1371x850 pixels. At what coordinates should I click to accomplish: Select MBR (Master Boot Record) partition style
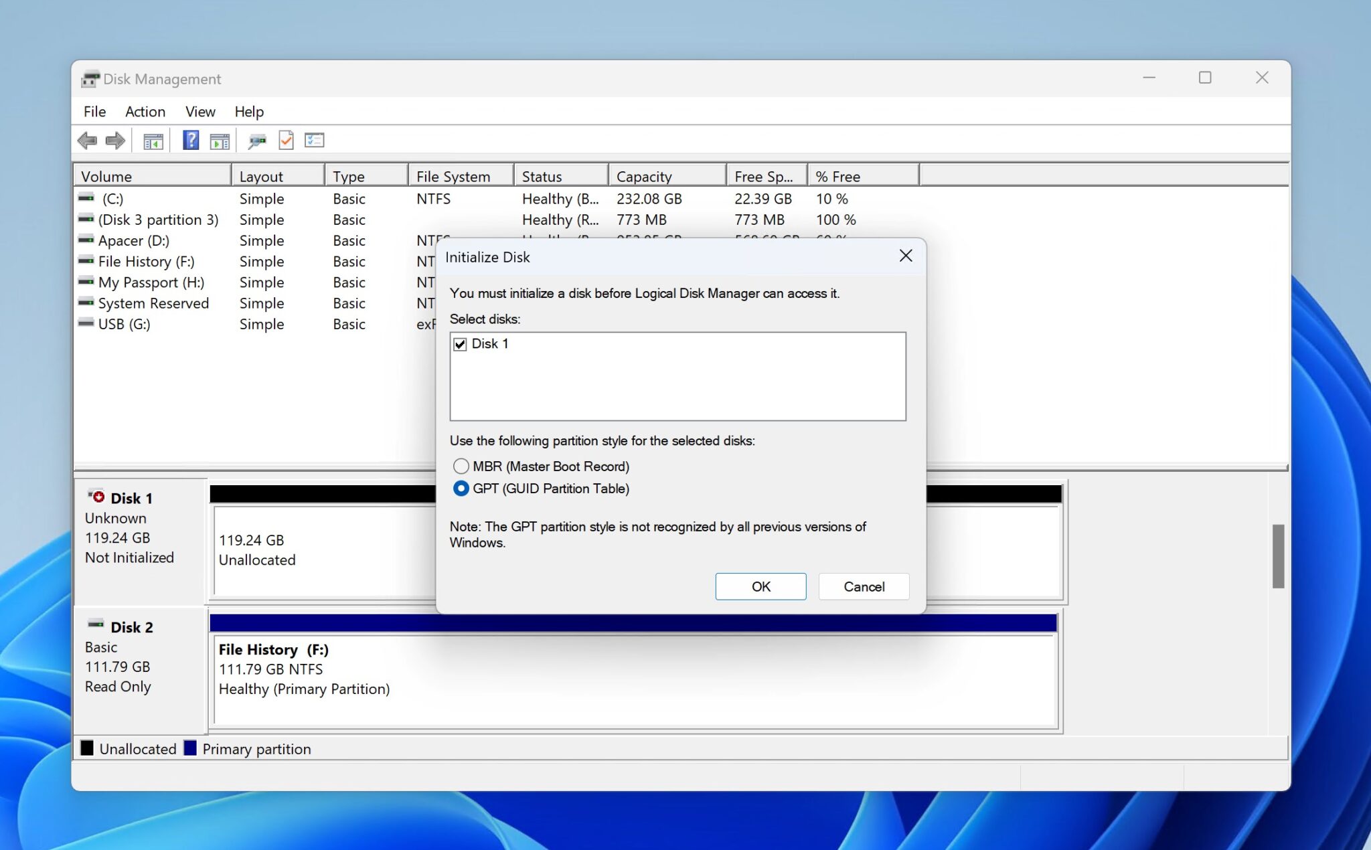point(461,466)
